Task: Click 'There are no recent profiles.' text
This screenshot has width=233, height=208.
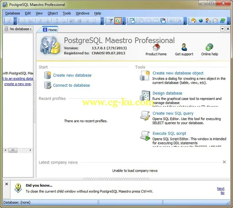Action: point(86,121)
